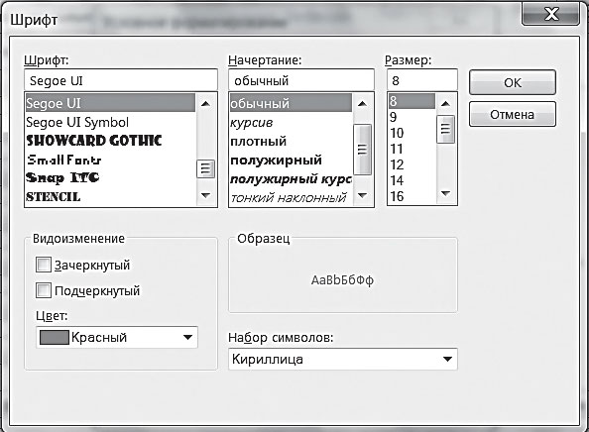Screen dimensions: 589x432
Task: Select Segoe UI Symbol font
Action: tap(77, 122)
